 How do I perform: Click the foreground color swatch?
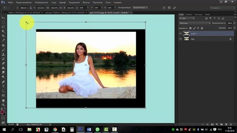(x=2, y=112)
